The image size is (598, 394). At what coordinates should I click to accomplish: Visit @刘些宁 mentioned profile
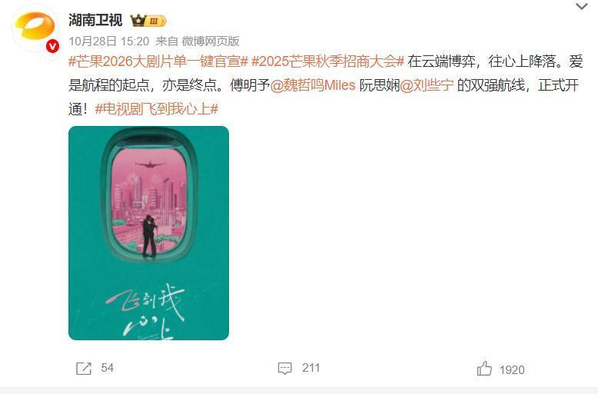tap(427, 85)
